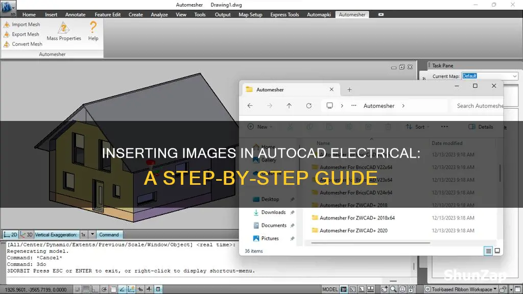Open Downloads in Explorer sidebar
523x294 pixels.
(274, 212)
